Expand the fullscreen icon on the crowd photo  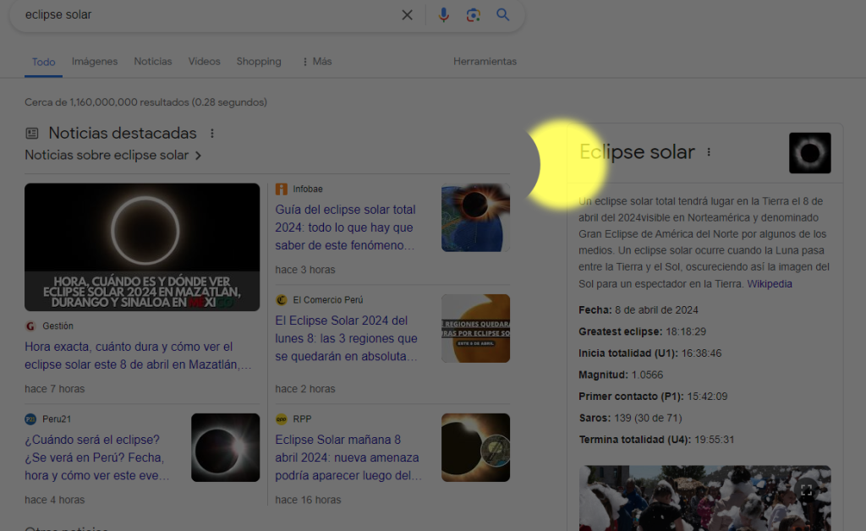point(806,490)
